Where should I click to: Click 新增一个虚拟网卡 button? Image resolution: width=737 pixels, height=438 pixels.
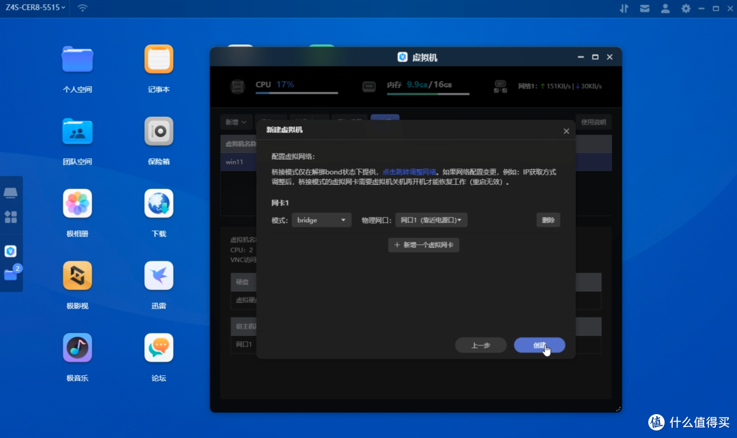[424, 245]
